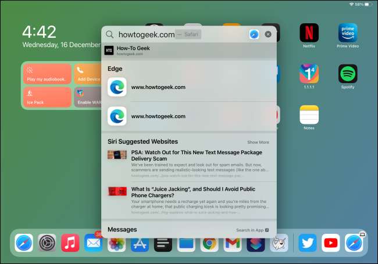Image resolution: width=378 pixels, height=264 pixels.
Task: Tap the package scam article thumbnail
Action: click(x=117, y=155)
